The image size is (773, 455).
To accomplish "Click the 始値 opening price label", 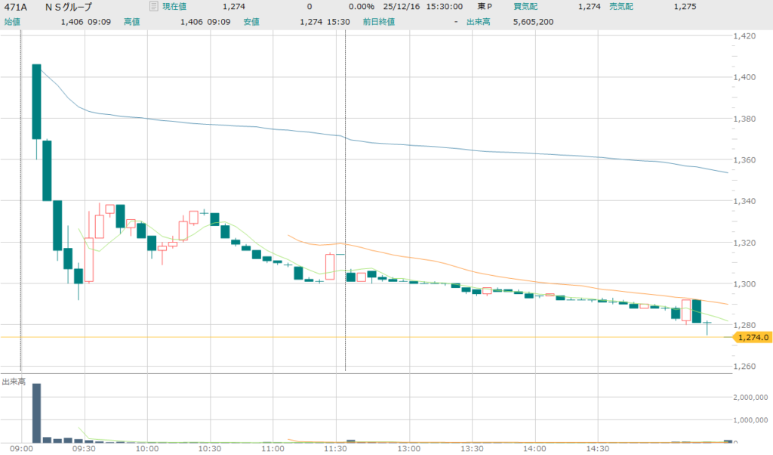I will pos(12,22).
